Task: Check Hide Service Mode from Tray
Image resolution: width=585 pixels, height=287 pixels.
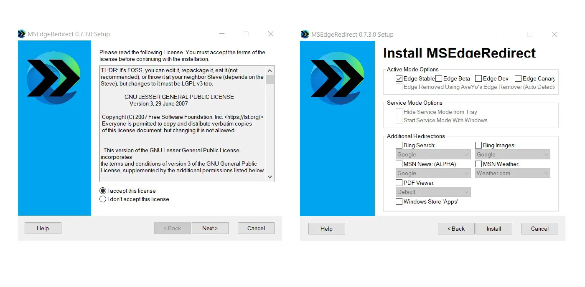Action: point(399,112)
